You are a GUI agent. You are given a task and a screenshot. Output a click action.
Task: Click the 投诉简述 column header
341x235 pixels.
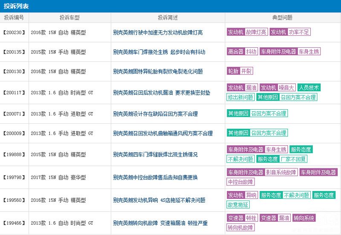click(x=168, y=17)
